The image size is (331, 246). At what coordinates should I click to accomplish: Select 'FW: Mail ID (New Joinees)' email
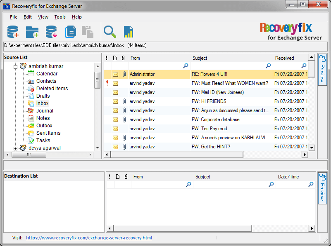click(x=206, y=92)
